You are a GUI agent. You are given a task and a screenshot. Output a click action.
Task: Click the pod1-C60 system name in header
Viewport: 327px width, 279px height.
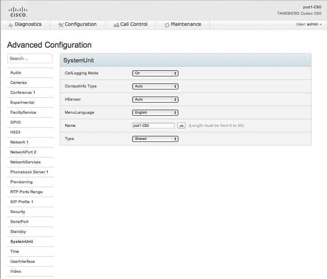[x=312, y=7]
